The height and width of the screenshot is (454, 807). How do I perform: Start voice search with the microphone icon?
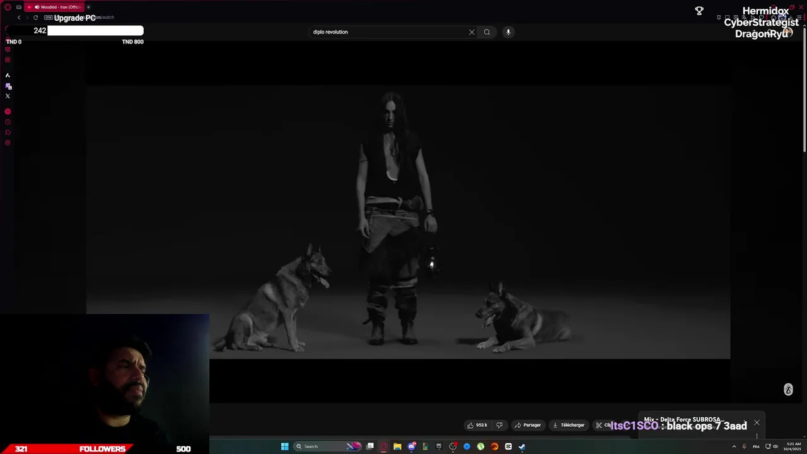pos(508,32)
